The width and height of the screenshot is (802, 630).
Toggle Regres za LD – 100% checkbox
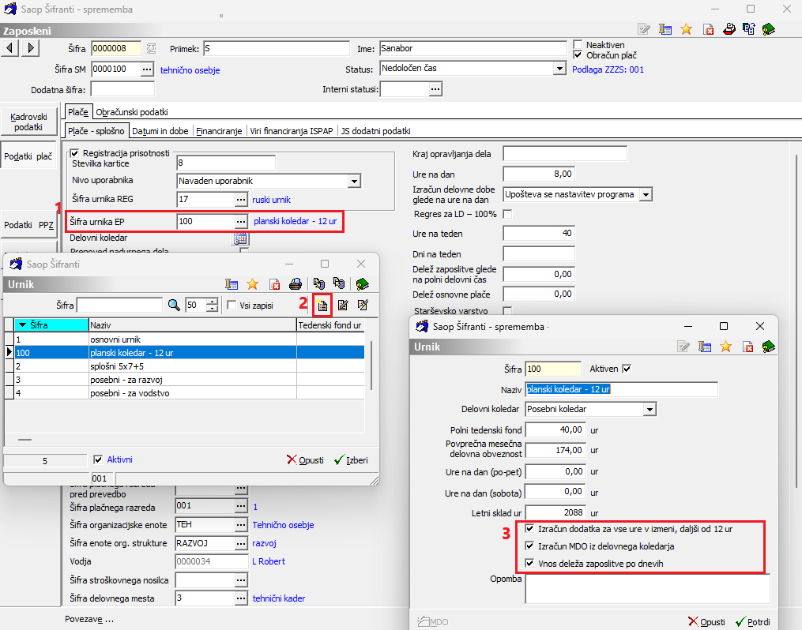point(507,214)
